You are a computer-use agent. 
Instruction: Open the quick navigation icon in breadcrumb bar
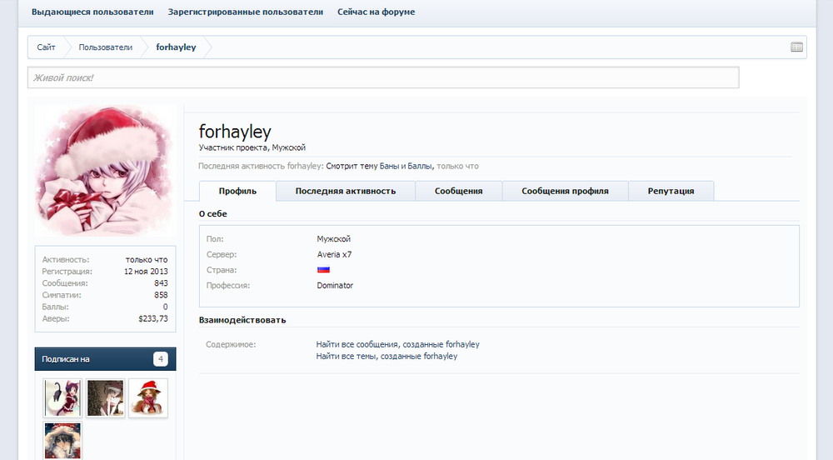(796, 47)
